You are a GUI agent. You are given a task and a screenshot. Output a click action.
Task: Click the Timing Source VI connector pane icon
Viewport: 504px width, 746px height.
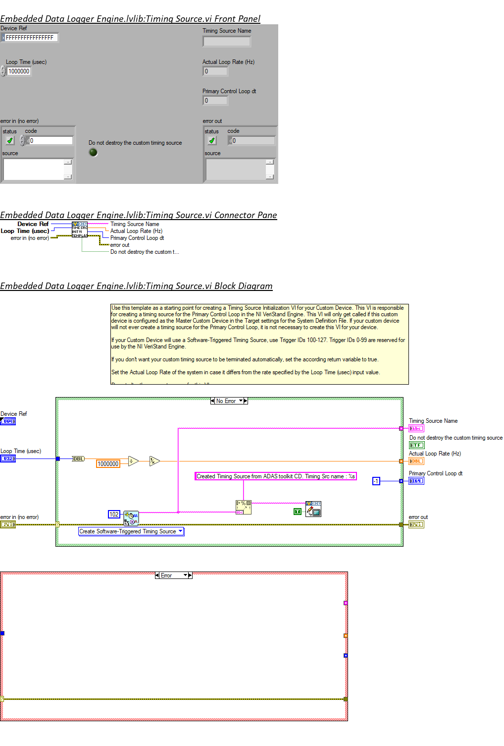[79, 230]
